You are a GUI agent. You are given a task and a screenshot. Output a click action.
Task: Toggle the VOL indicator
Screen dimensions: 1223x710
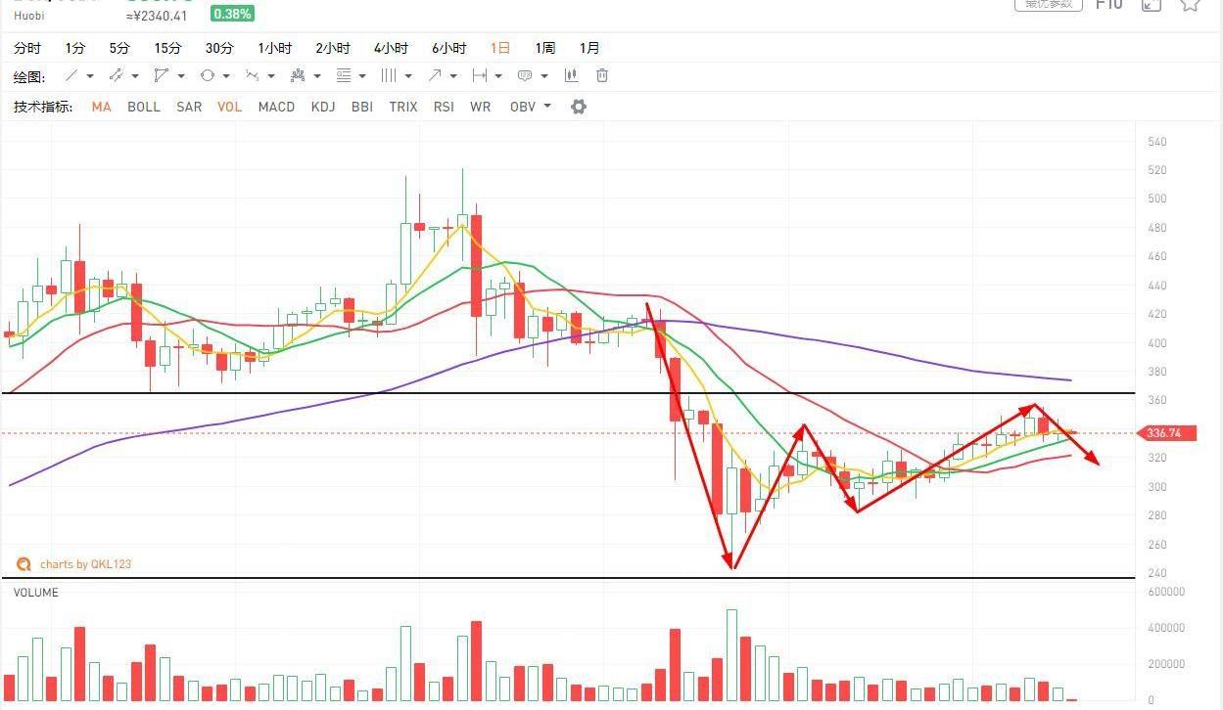pos(229,107)
